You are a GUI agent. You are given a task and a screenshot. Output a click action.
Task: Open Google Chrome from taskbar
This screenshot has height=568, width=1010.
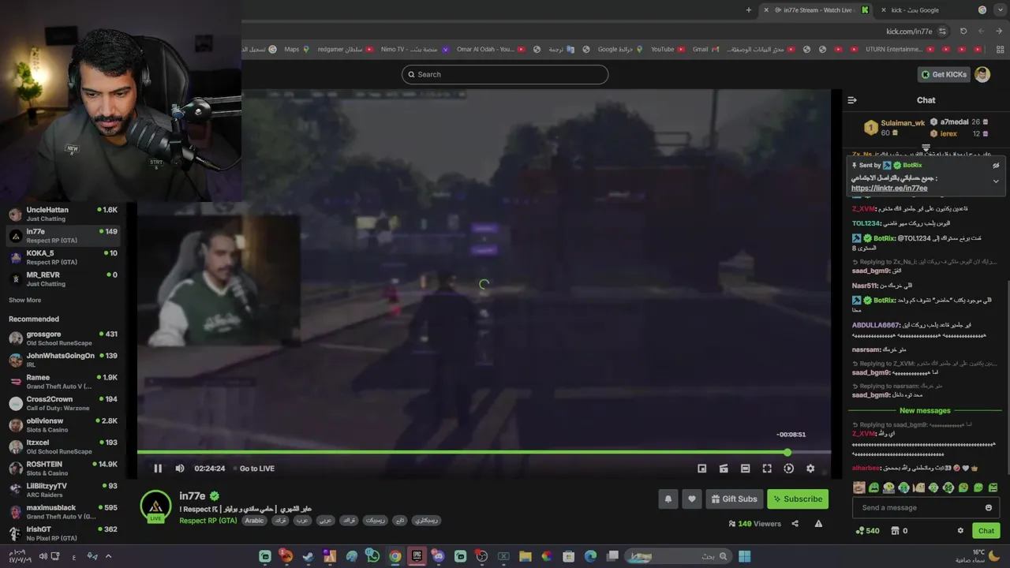(395, 556)
